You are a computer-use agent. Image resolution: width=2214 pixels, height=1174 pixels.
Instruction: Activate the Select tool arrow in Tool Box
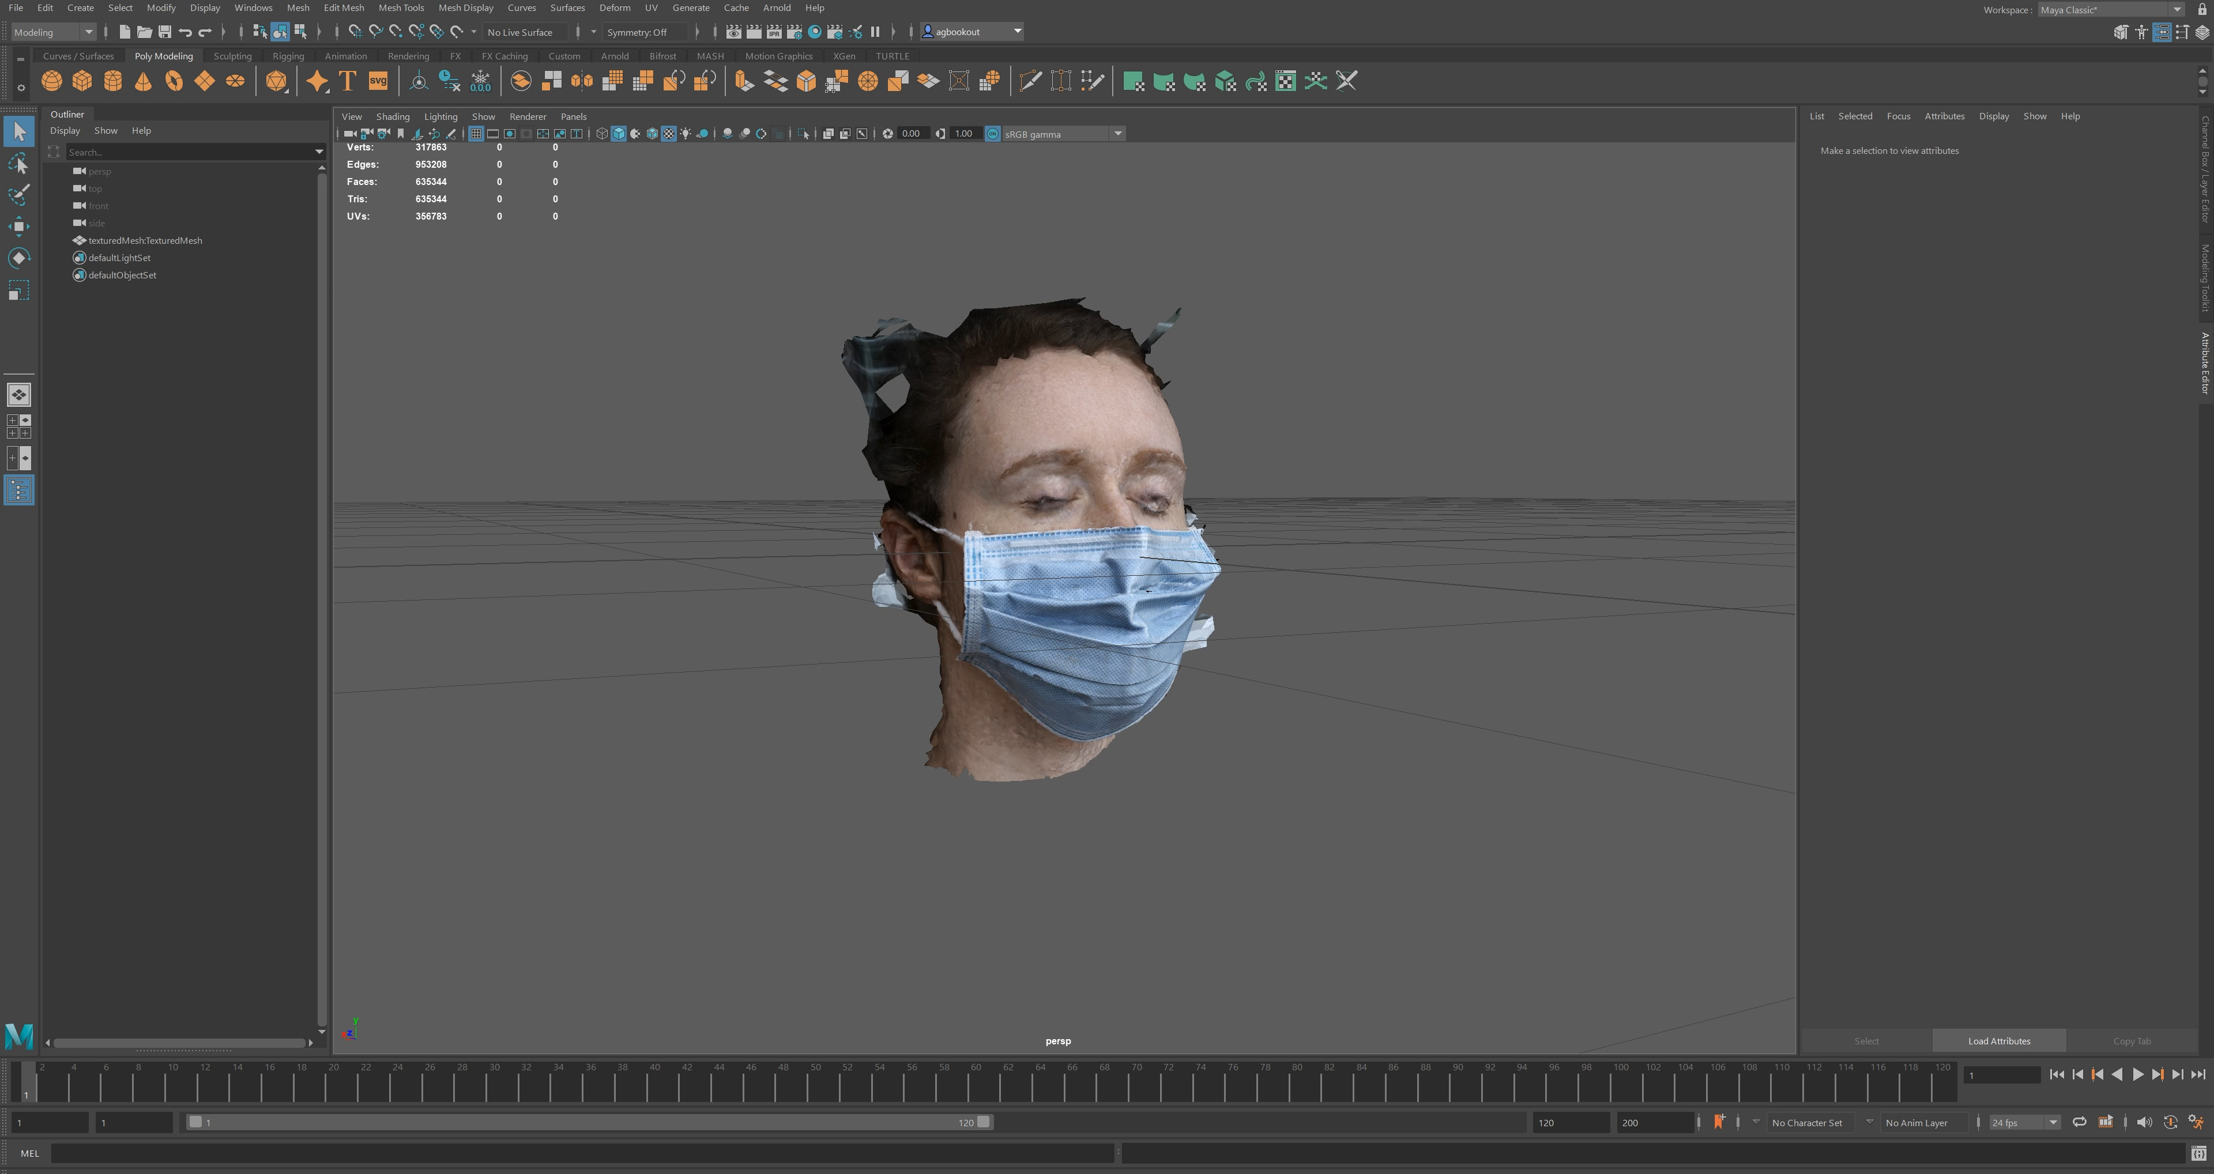(x=19, y=131)
